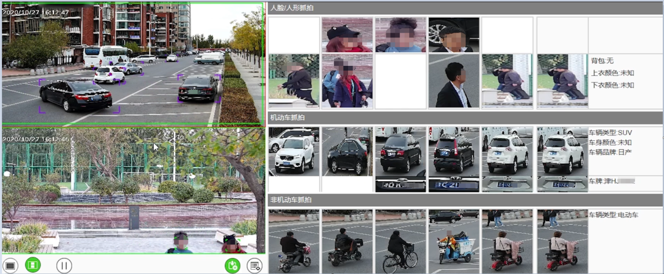Open the man in suit snapshot

pos(454,81)
